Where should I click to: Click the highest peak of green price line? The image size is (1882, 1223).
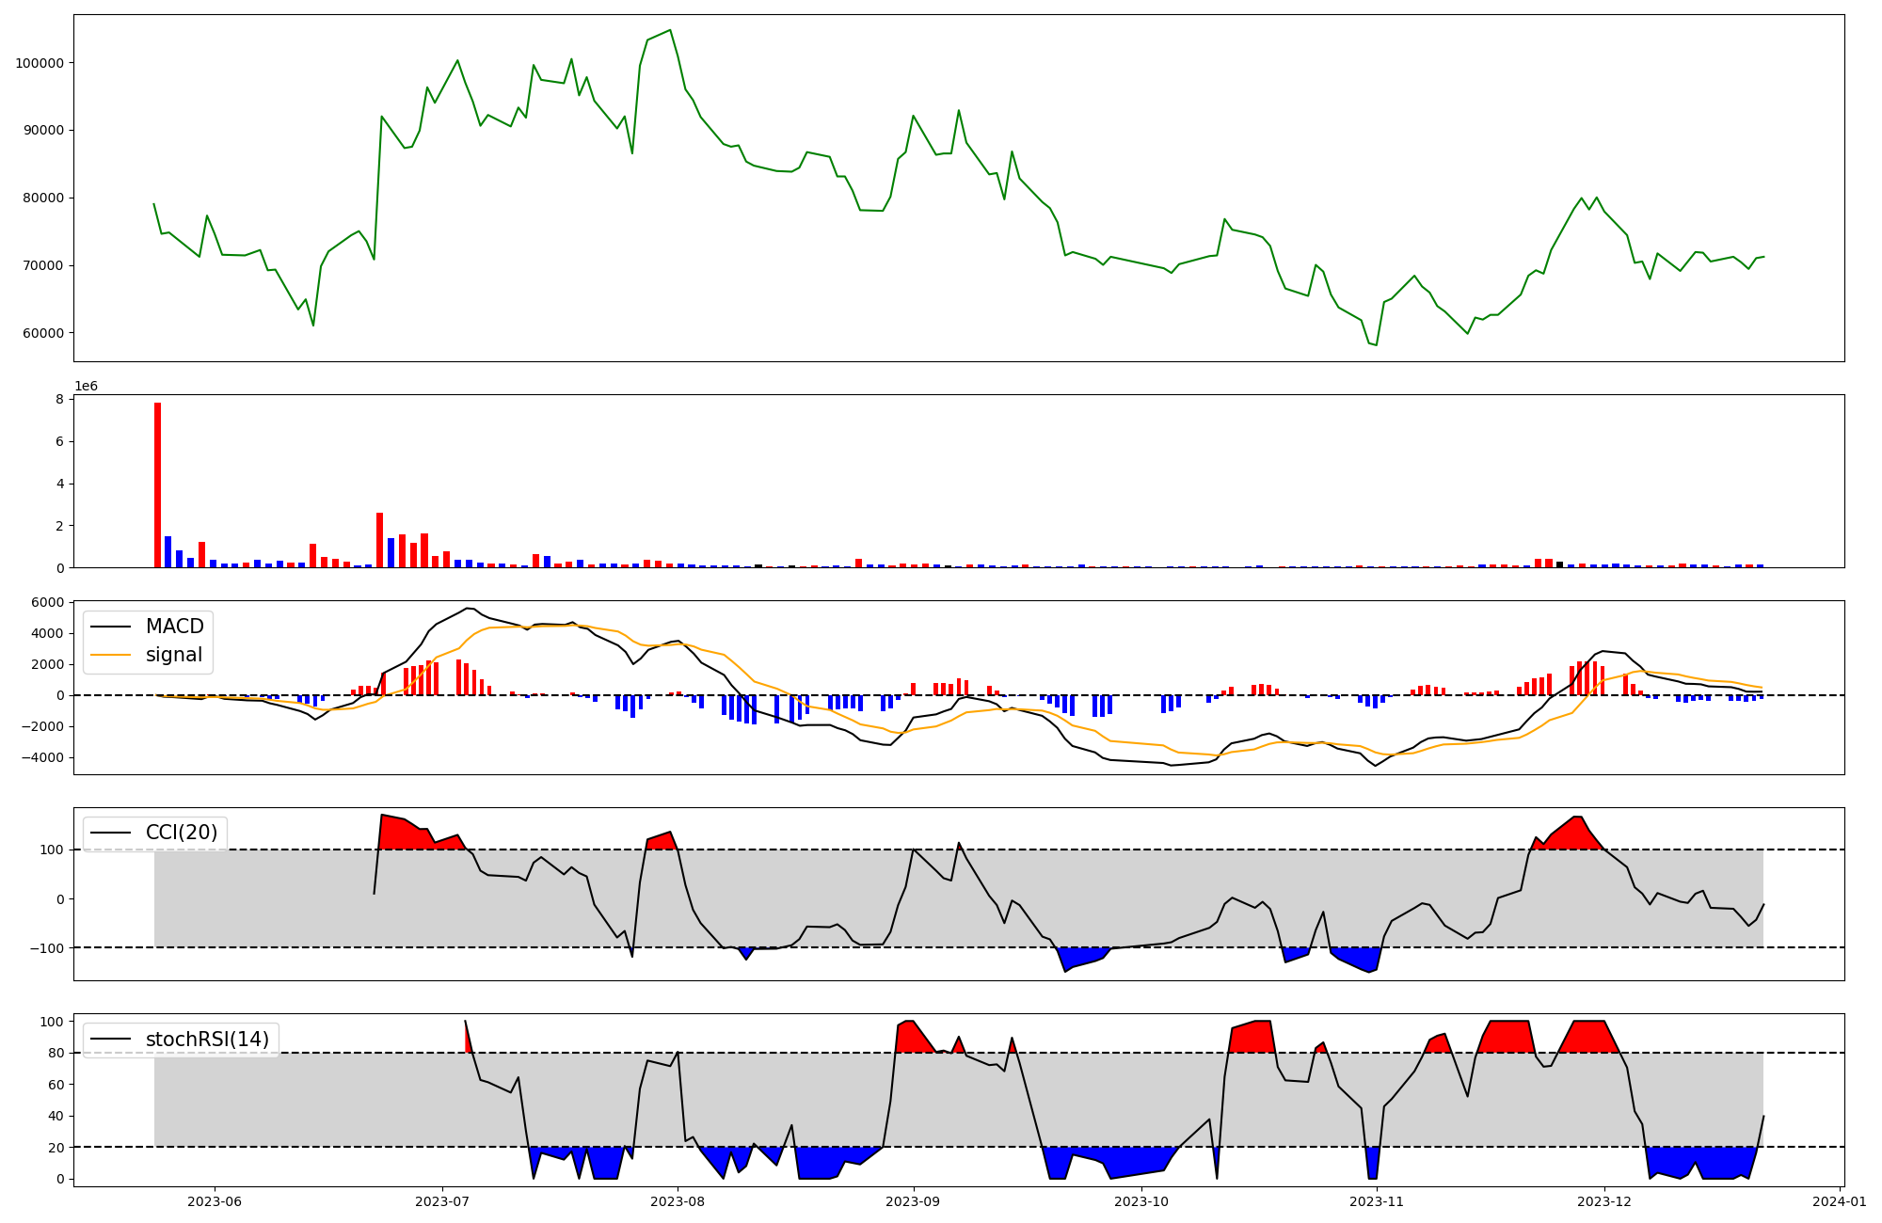(670, 30)
